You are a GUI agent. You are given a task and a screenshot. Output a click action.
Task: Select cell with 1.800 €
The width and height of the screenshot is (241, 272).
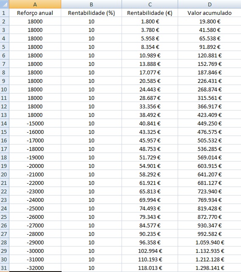click(150, 21)
